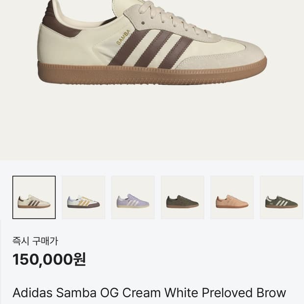Click the word Adidas in the product title
The image size is (304, 304).
31,293
